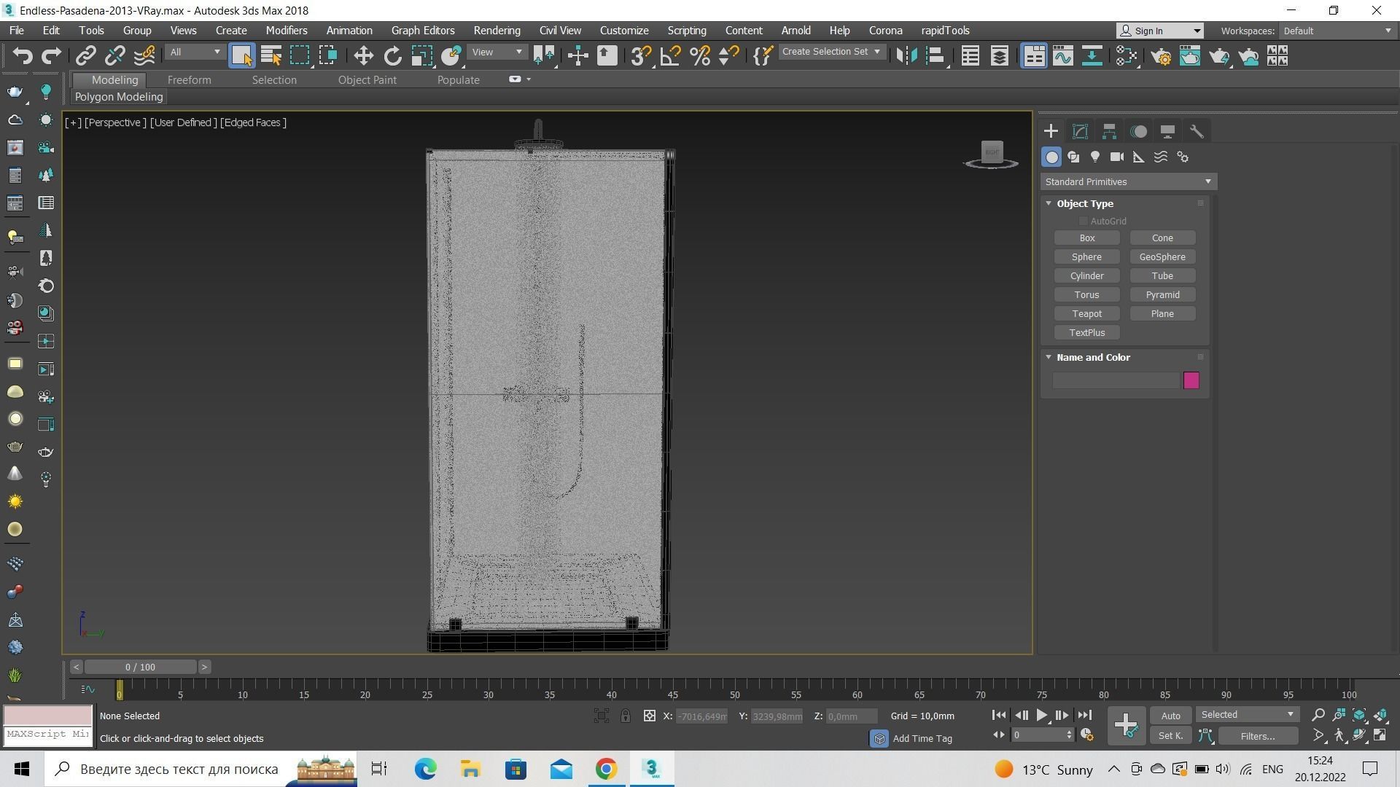Image resolution: width=1400 pixels, height=787 pixels.
Task: Toggle the Angle Snap tool
Action: tap(670, 56)
